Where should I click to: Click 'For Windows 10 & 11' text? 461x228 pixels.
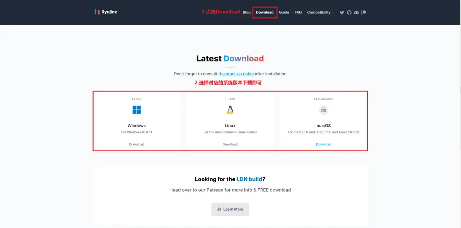137,132
